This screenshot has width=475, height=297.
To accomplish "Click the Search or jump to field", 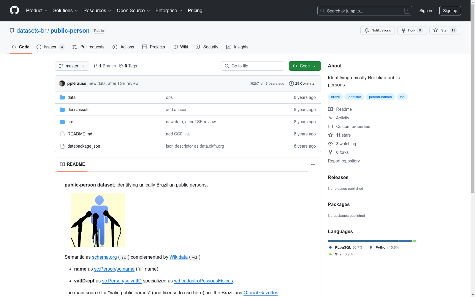I will pos(365,11).
